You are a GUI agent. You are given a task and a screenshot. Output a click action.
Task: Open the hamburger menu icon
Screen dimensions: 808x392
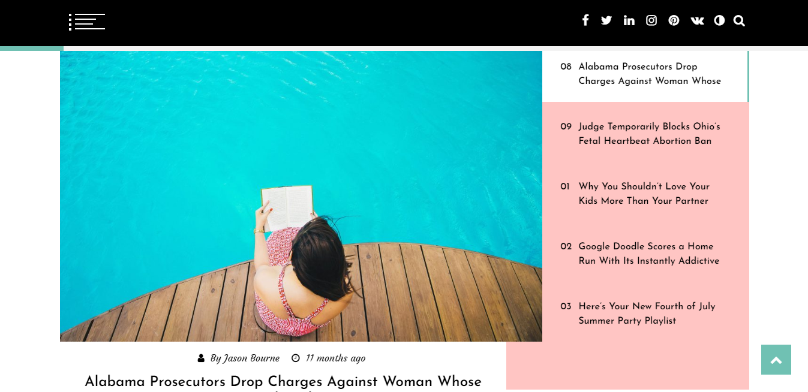coord(87,22)
